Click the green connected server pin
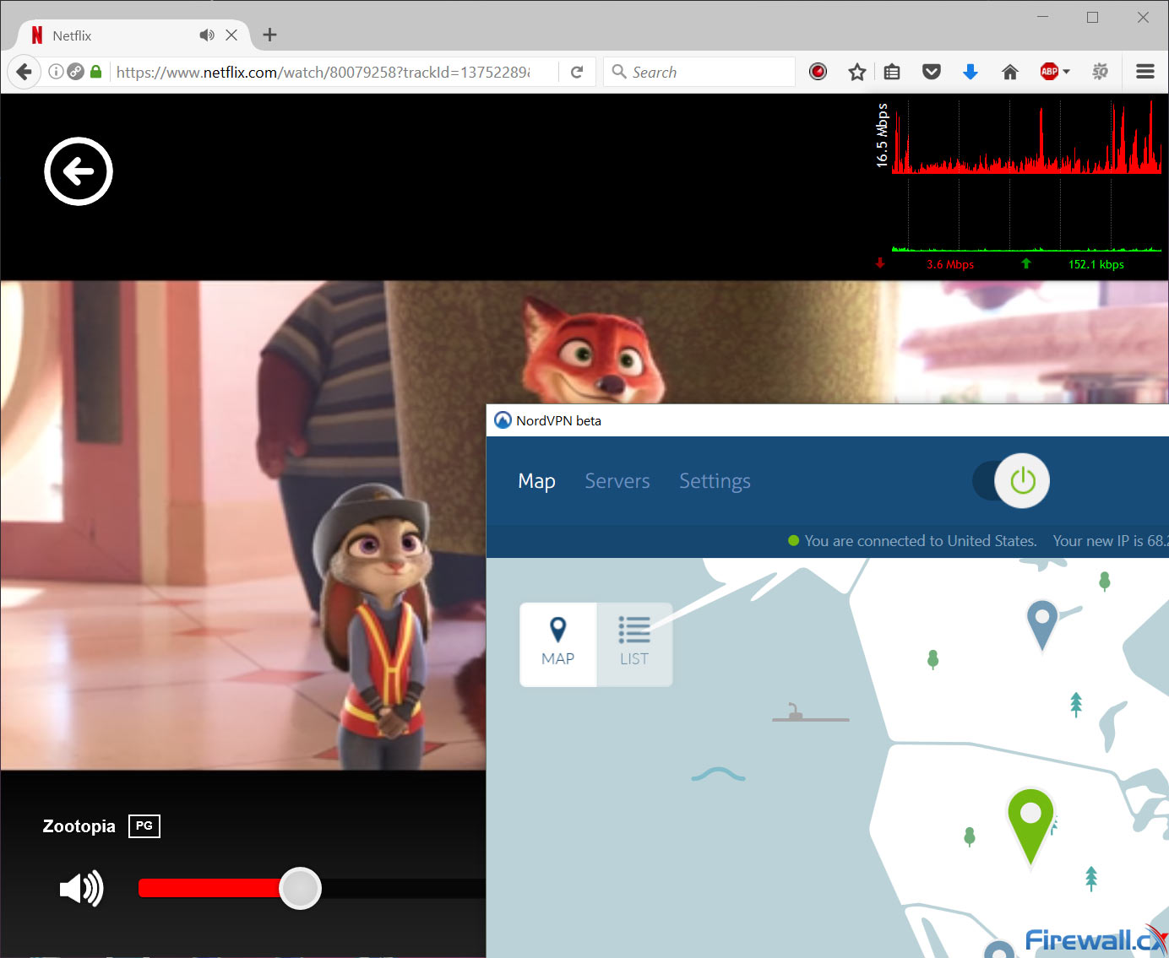Image resolution: width=1169 pixels, height=958 pixels. 1030,825
